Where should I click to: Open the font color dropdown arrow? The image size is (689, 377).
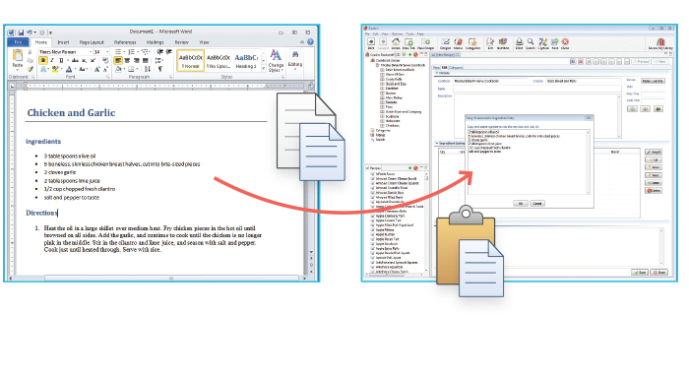75,69
